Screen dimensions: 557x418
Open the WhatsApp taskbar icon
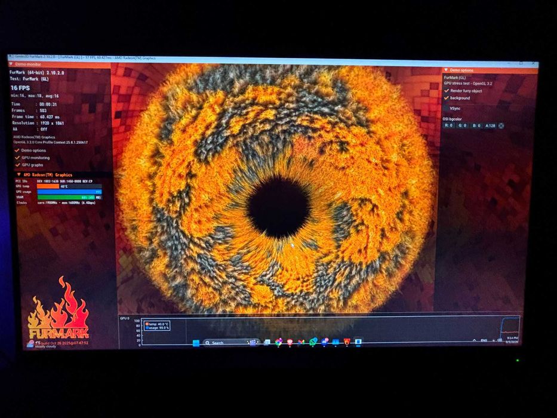[313, 342]
